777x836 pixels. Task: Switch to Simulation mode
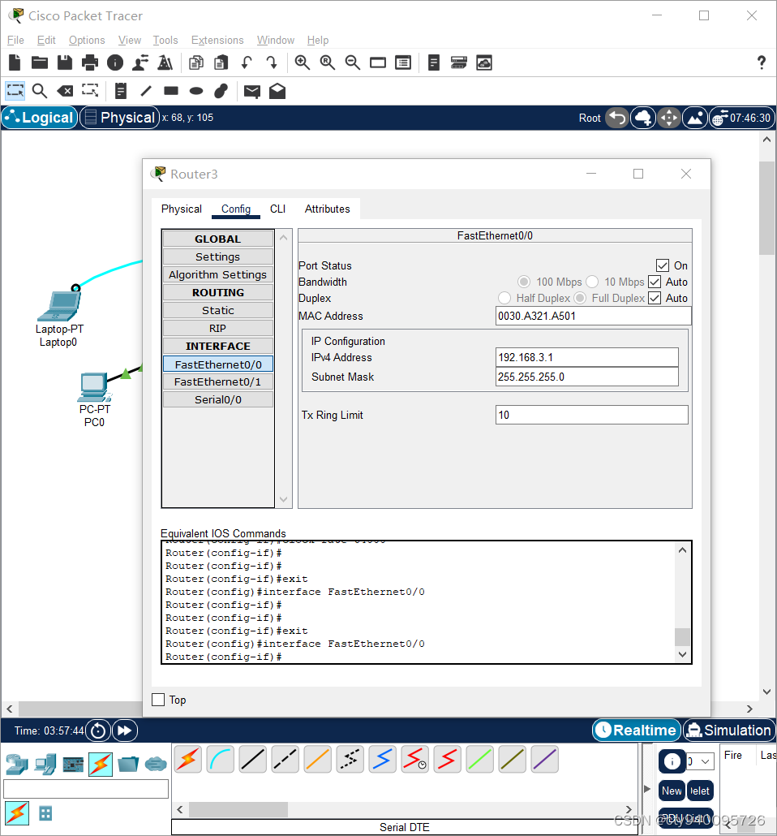click(x=729, y=730)
